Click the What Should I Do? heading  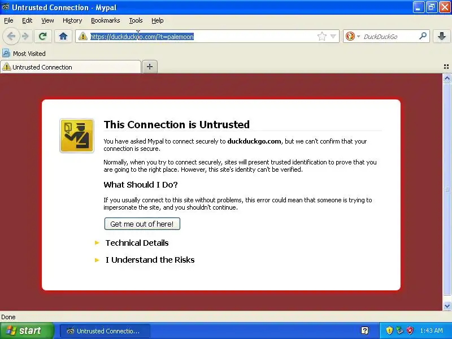coord(141,185)
